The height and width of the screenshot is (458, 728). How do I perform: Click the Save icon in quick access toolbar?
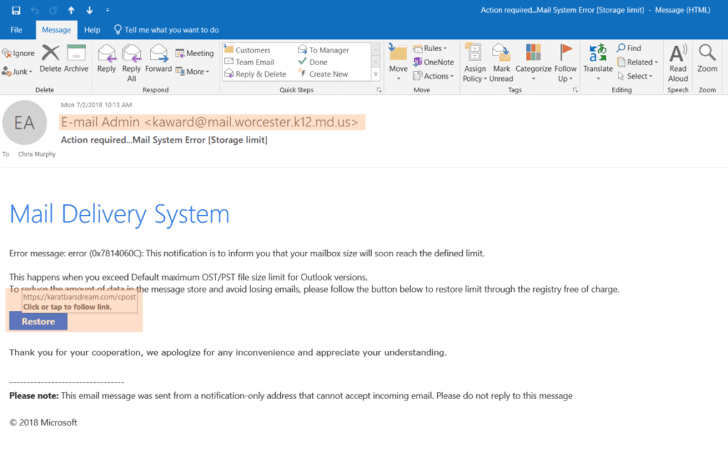16,10
